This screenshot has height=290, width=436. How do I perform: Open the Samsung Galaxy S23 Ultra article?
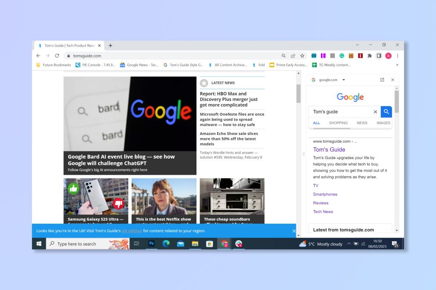[96, 201]
